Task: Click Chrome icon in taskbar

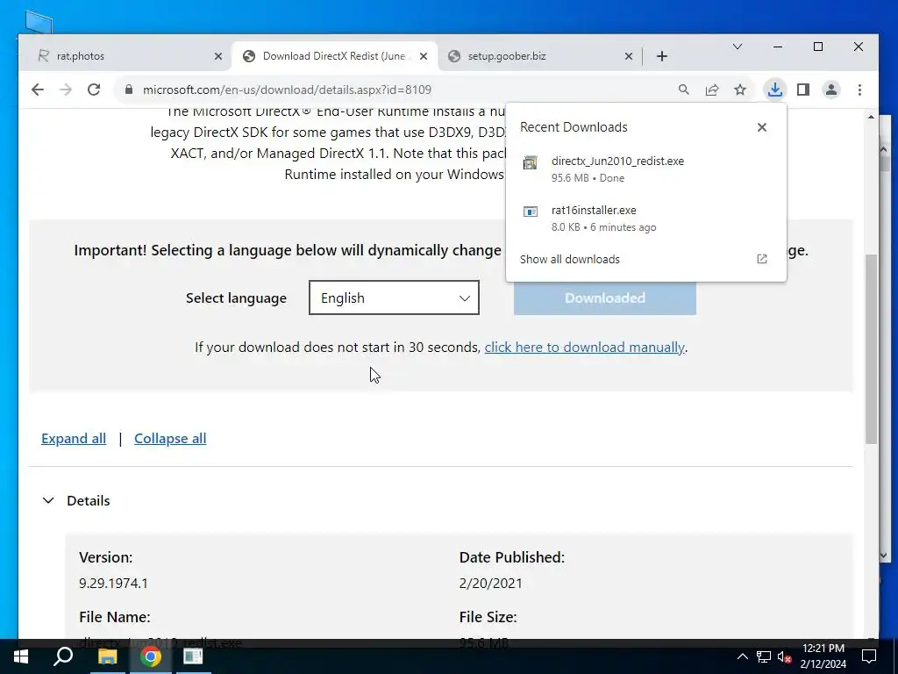Action: pos(151,656)
